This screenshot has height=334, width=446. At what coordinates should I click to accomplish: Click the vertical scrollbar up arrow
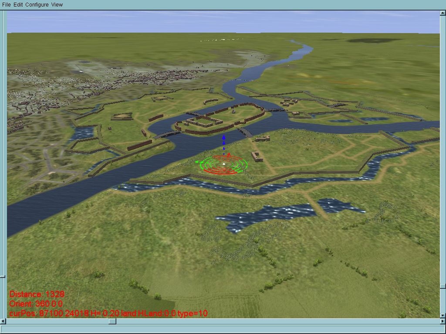[443, 13]
